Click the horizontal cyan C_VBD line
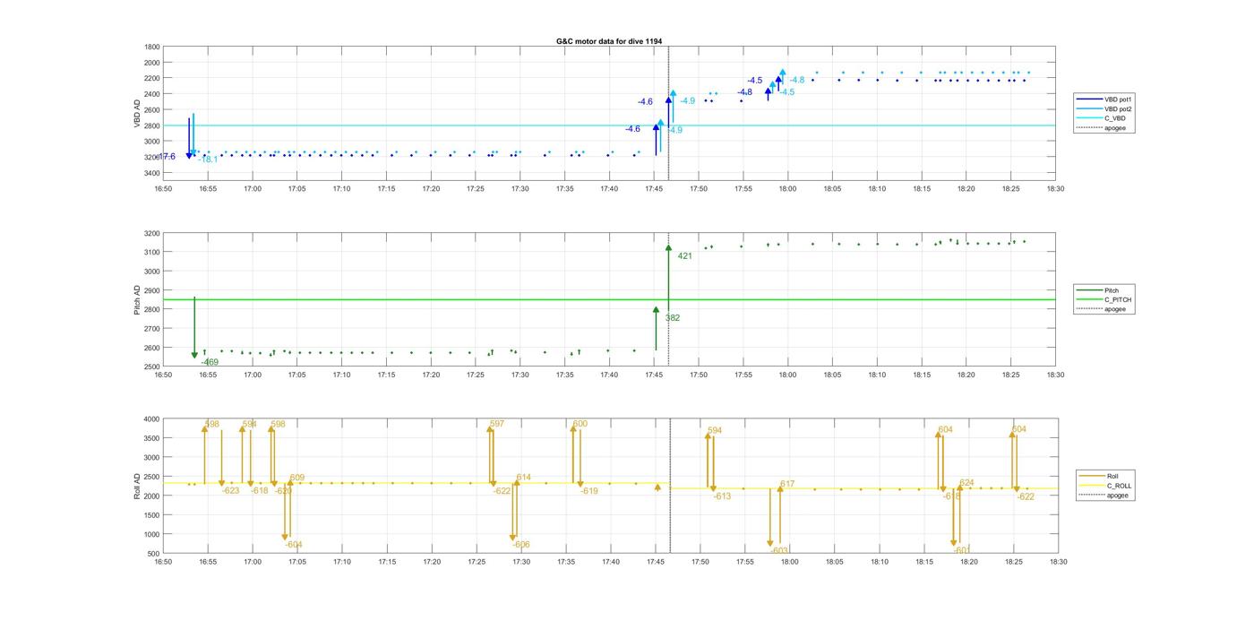This screenshot has width=1254, height=621. point(609,125)
